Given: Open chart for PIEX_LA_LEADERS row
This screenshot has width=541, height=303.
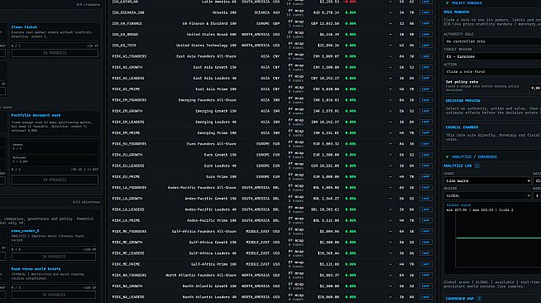Looking at the screenshot, I should coord(426,209).
